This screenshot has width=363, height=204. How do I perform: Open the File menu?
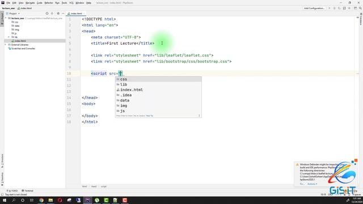pos(9,3)
